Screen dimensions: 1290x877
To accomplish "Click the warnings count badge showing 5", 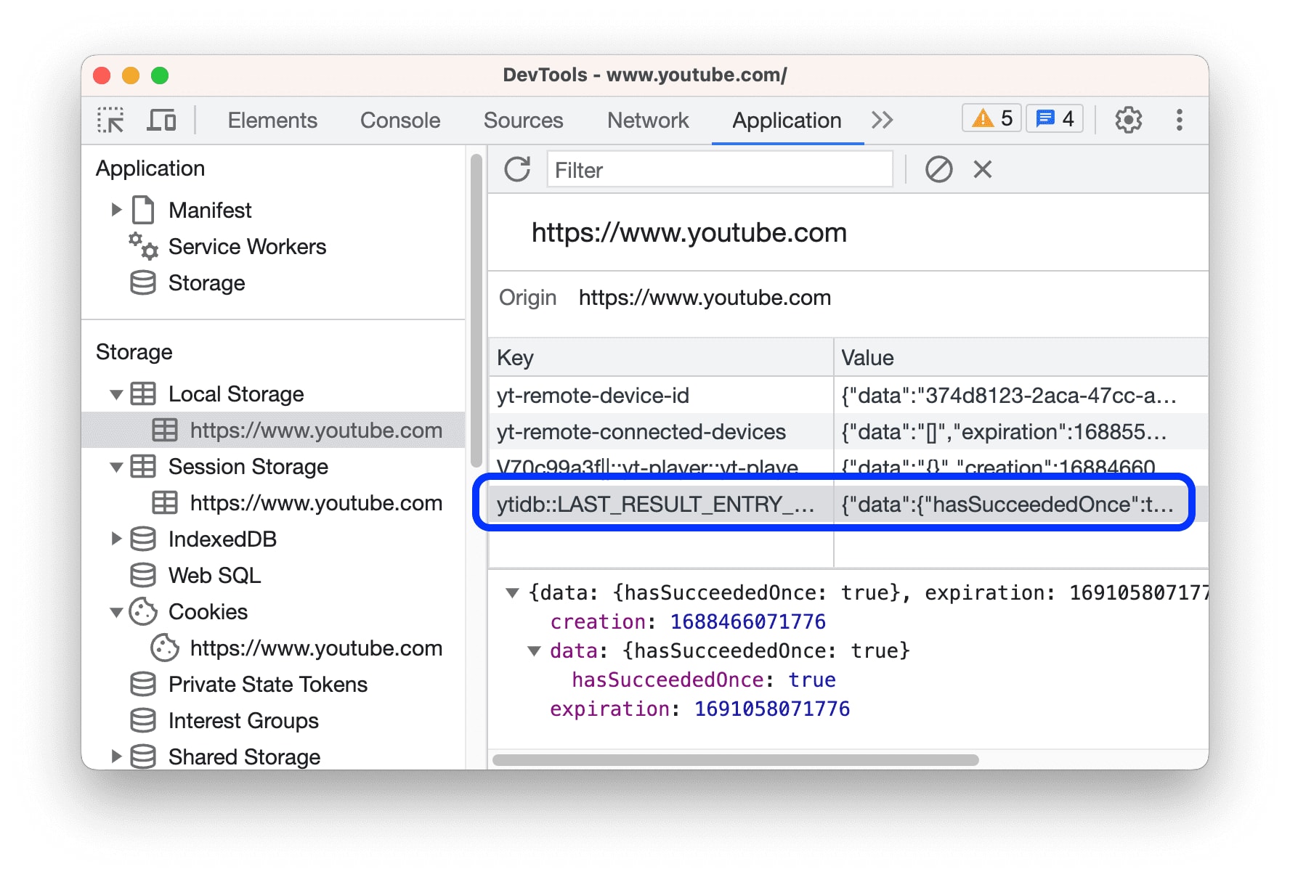I will coord(991,118).
